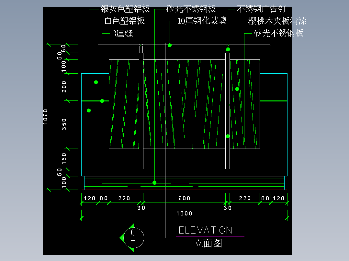Image resolution: width=349 pixels, height=261 pixels.
Task: Select the 立面图 title text
Action: 208,244
